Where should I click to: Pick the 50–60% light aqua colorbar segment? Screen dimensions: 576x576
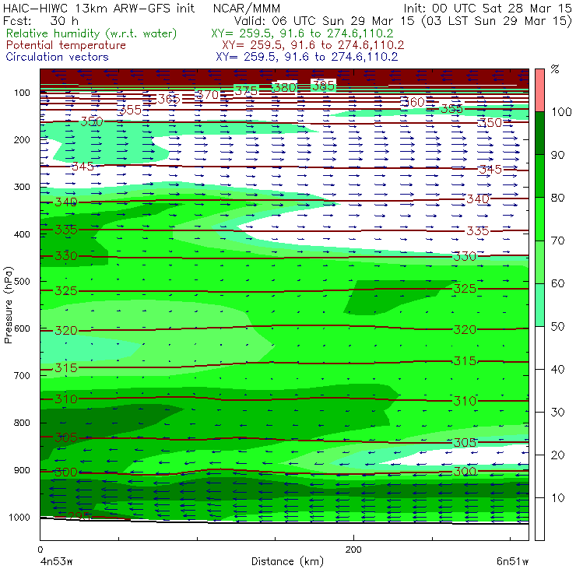click(x=539, y=305)
